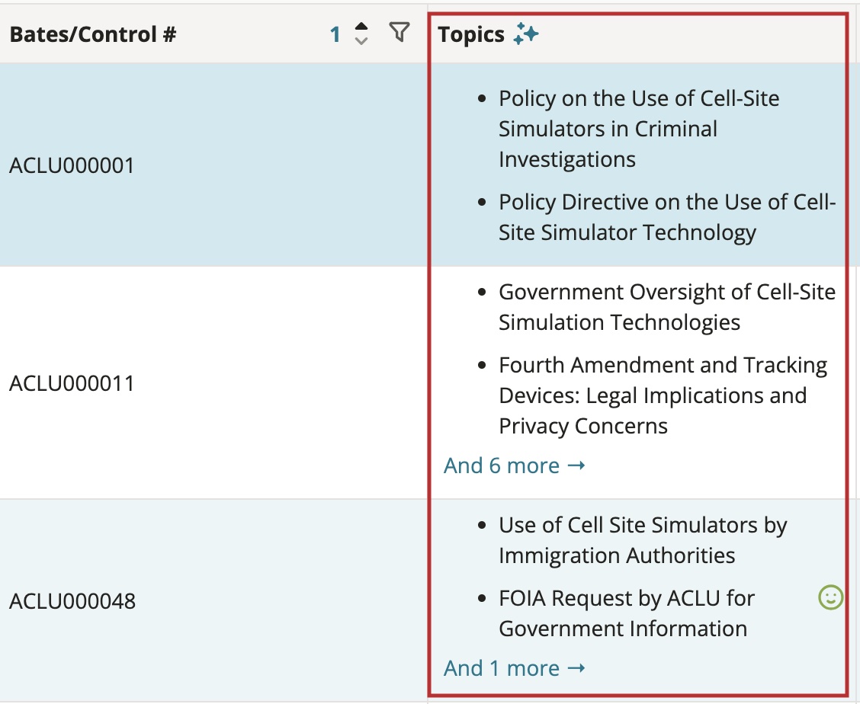Click topic 'Fourth Amendment and Tracking Devices'
The width and height of the screenshot is (860, 704).
pos(663,395)
